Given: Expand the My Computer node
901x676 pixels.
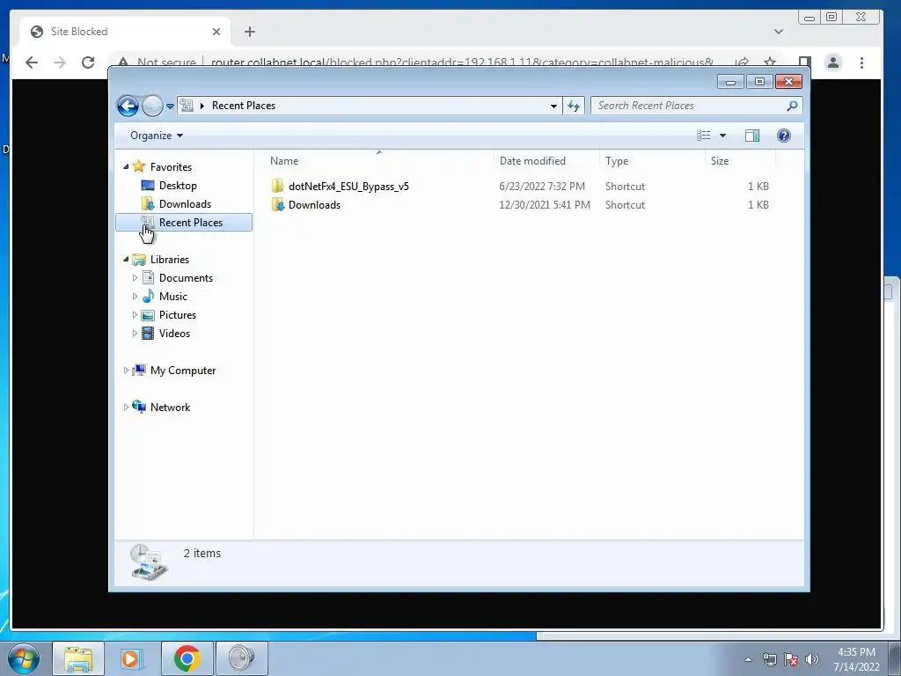Looking at the screenshot, I should point(126,371).
